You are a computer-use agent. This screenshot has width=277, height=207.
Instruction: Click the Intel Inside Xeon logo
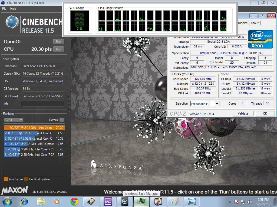click(x=260, y=39)
